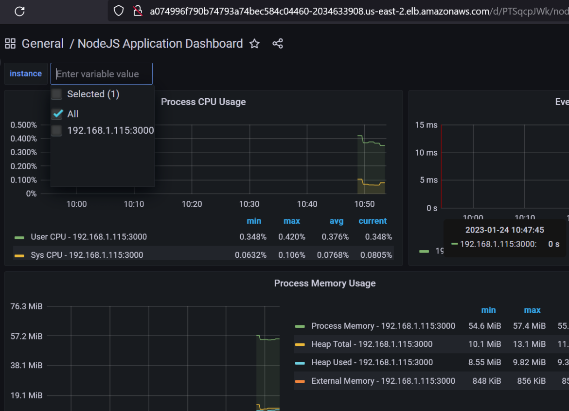Click the Enter variable value field

click(x=101, y=73)
